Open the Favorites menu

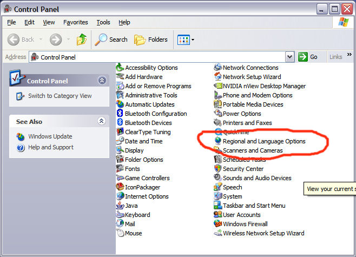tap(76, 22)
